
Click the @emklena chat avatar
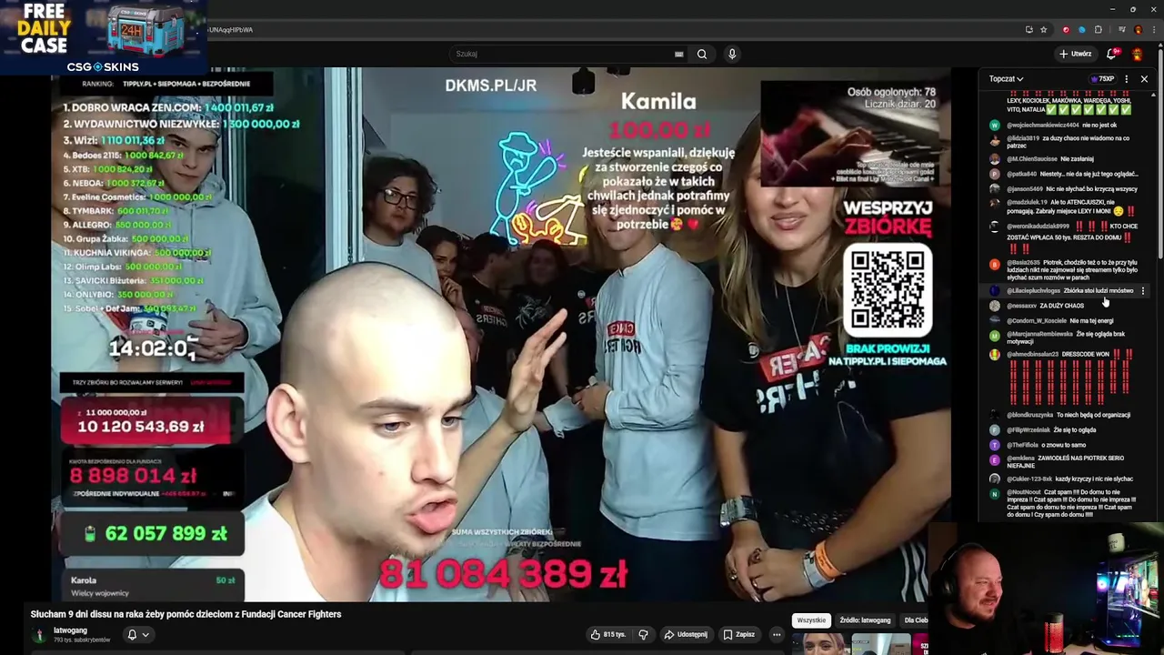click(995, 459)
